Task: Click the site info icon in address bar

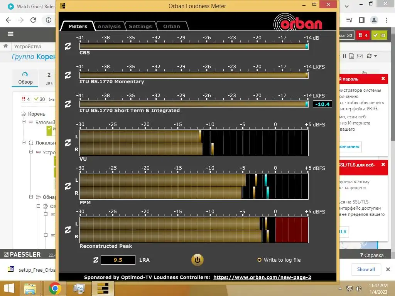Action: 48,20
